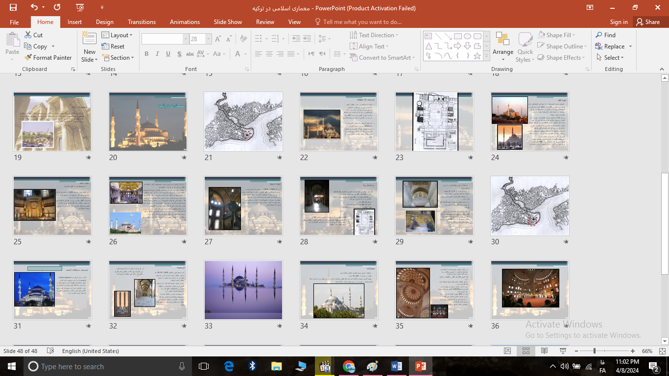Click the Undo arrow icon
Screen dimensions: 669x376
[x=34, y=7]
